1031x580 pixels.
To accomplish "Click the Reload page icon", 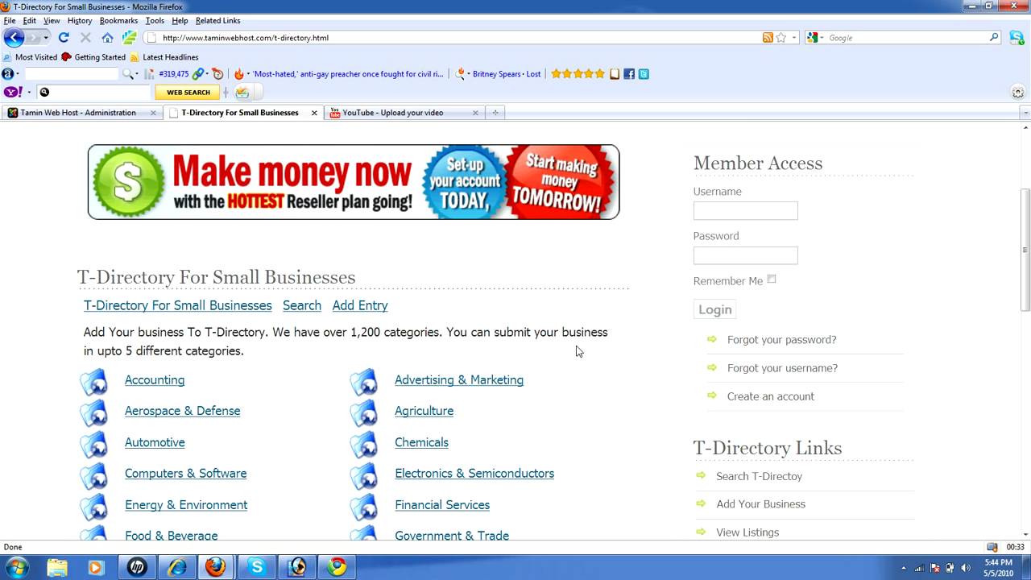I will pos(64,38).
